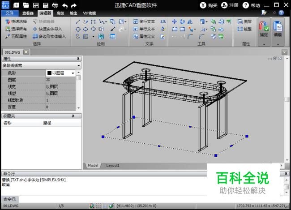Click the Multiline Text (多行文本) tool
The width and height of the screenshot is (291, 210).
point(144,21)
